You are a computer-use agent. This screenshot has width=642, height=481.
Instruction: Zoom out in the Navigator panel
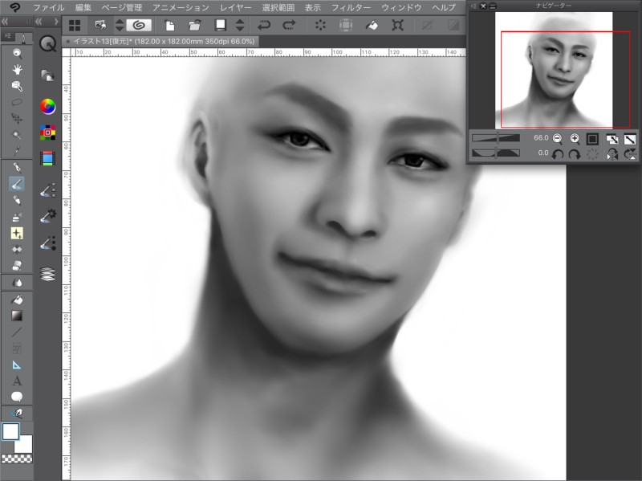tap(557, 138)
